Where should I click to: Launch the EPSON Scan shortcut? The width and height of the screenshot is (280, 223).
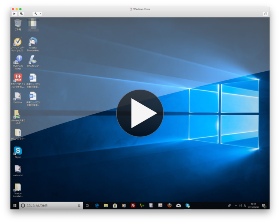tap(33, 60)
